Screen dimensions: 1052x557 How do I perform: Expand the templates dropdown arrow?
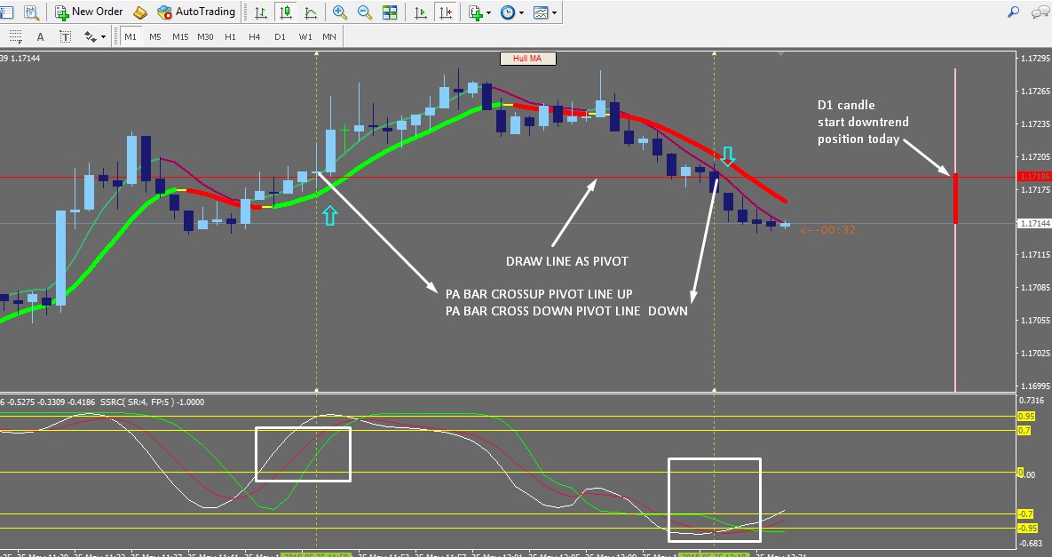554,12
